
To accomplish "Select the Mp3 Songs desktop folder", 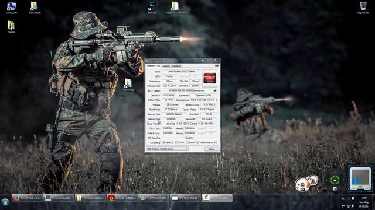I will 128,85.
